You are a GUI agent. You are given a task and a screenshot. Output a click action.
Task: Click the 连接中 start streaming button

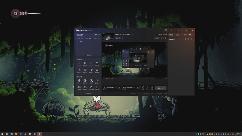161,88
